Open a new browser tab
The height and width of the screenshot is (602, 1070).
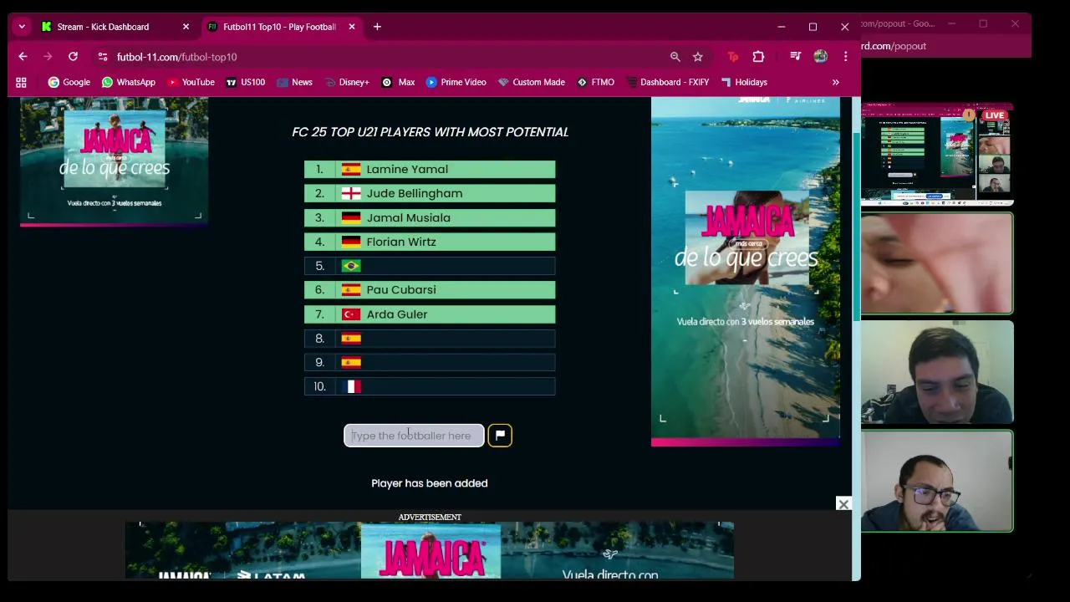[377, 27]
